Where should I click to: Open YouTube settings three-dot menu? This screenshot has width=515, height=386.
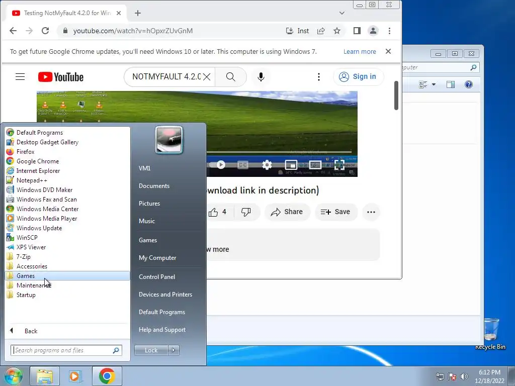pos(318,77)
